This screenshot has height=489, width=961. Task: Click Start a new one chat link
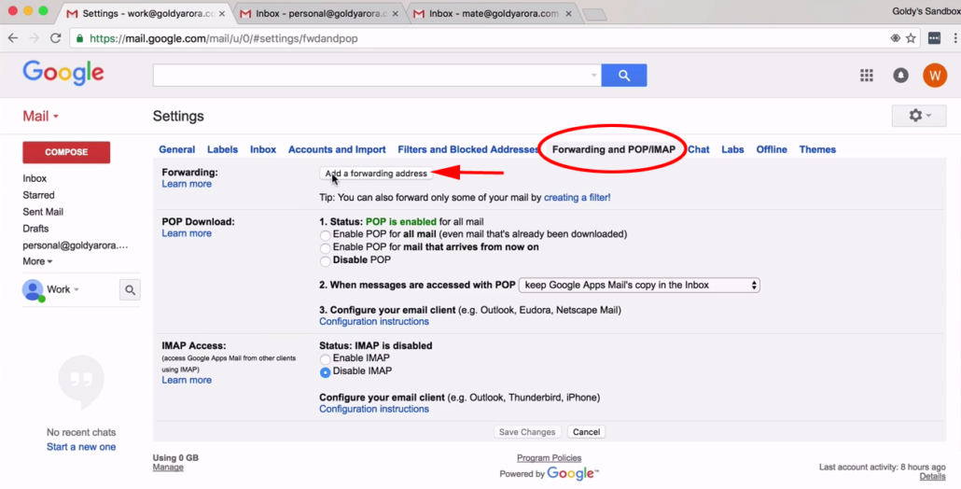pyautogui.click(x=81, y=447)
